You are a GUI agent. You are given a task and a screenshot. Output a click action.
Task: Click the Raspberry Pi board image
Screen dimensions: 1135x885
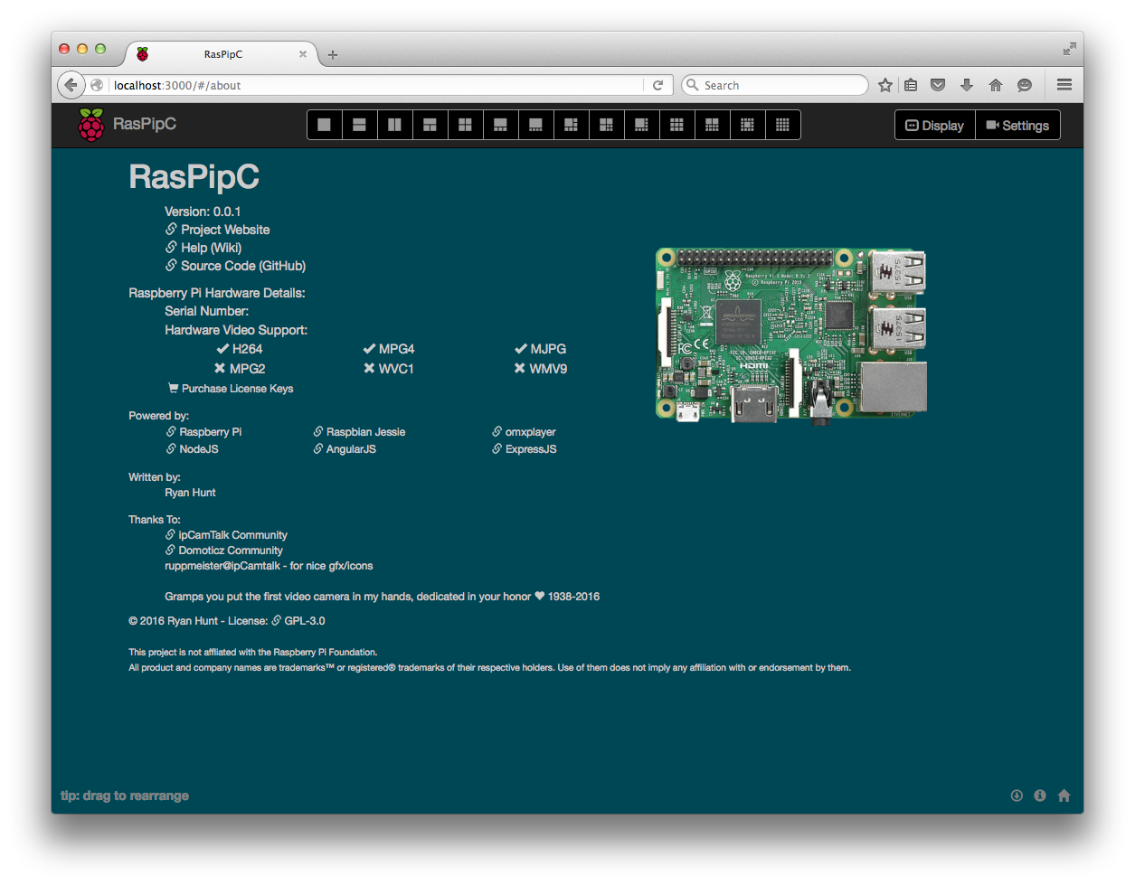tap(791, 335)
